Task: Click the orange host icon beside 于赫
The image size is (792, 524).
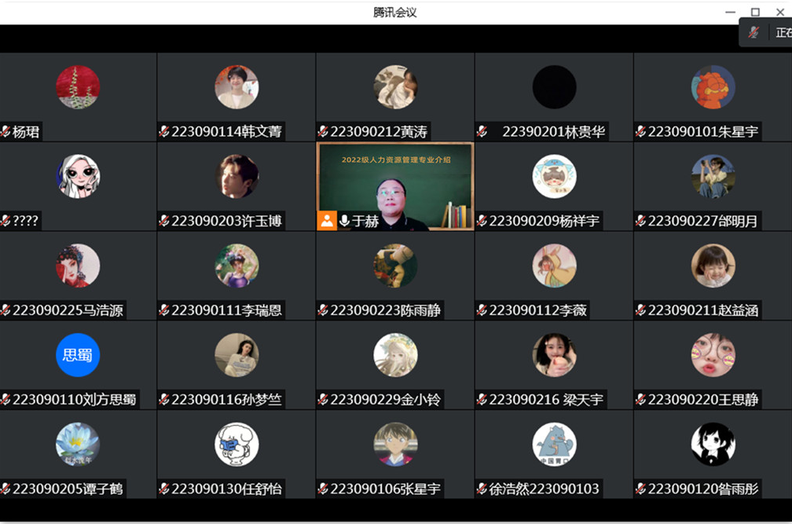Action: (327, 221)
